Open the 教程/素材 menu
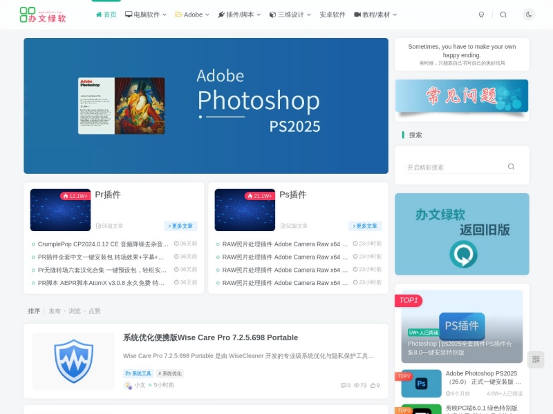Image resolution: width=553 pixels, height=414 pixels. pyautogui.click(x=372, y=14)
